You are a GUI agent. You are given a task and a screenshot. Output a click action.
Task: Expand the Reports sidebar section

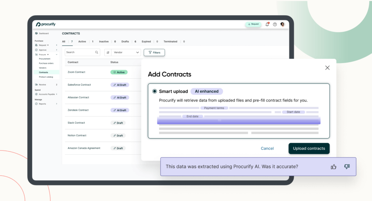56,104
